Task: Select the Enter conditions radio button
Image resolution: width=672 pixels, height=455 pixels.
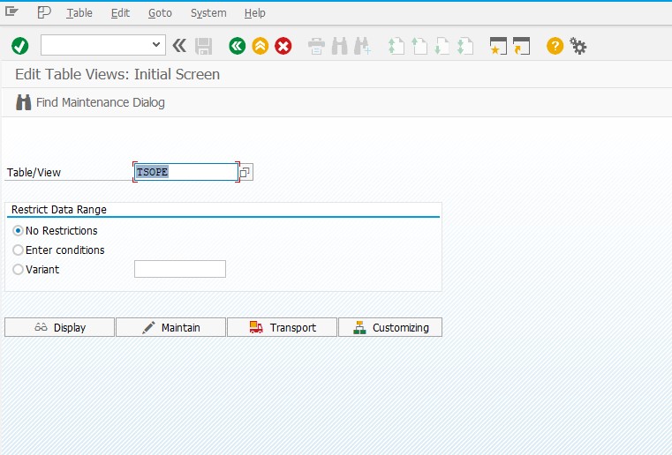Action: coord(18,250)
